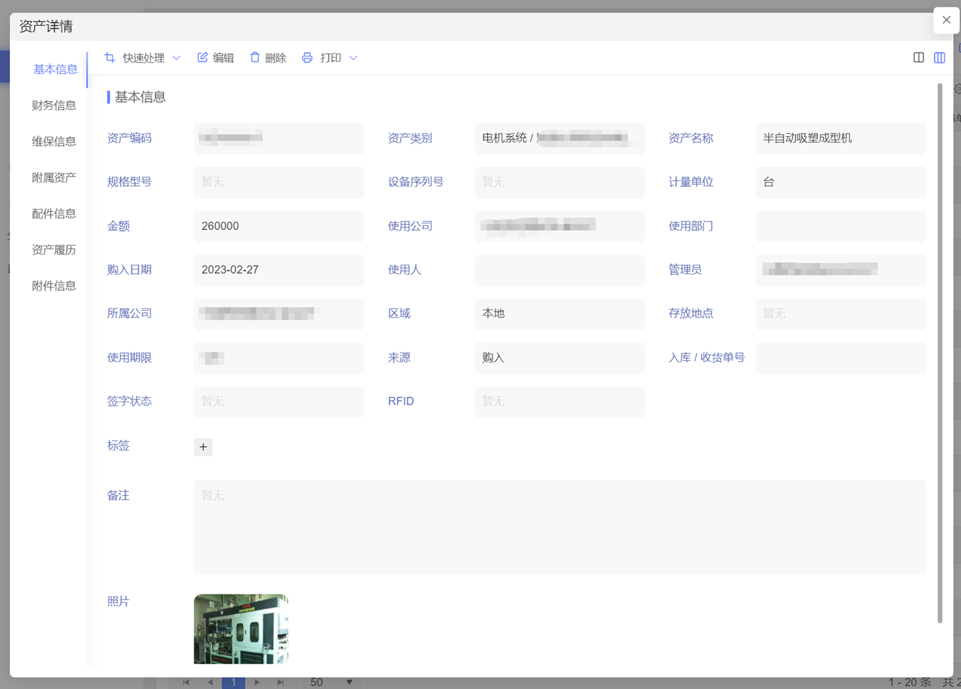Viewport: 961px width, 689px height.
Task: Click the 资产类别 field 电机系统
Action: (x=559, y=138)
